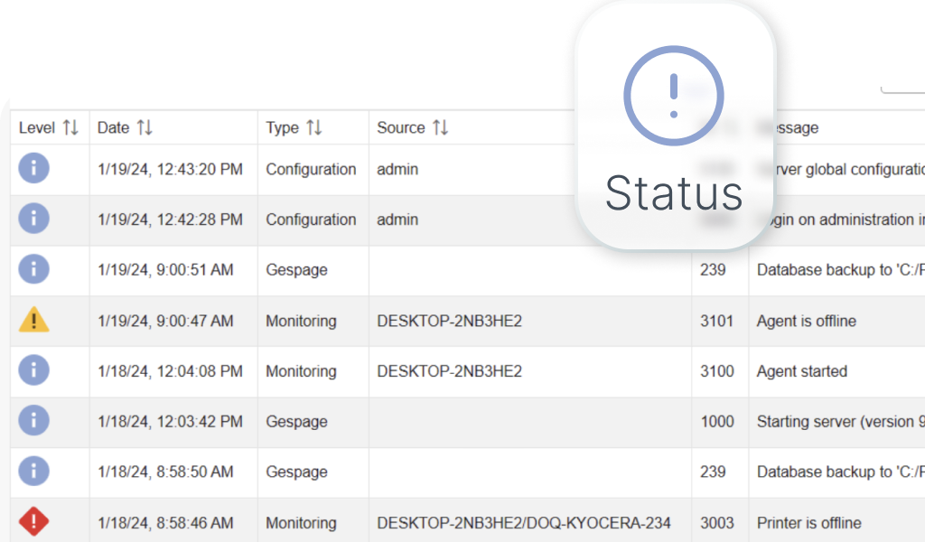Select date 1/19/24, 9:00:47 AM

coord(165,321)
